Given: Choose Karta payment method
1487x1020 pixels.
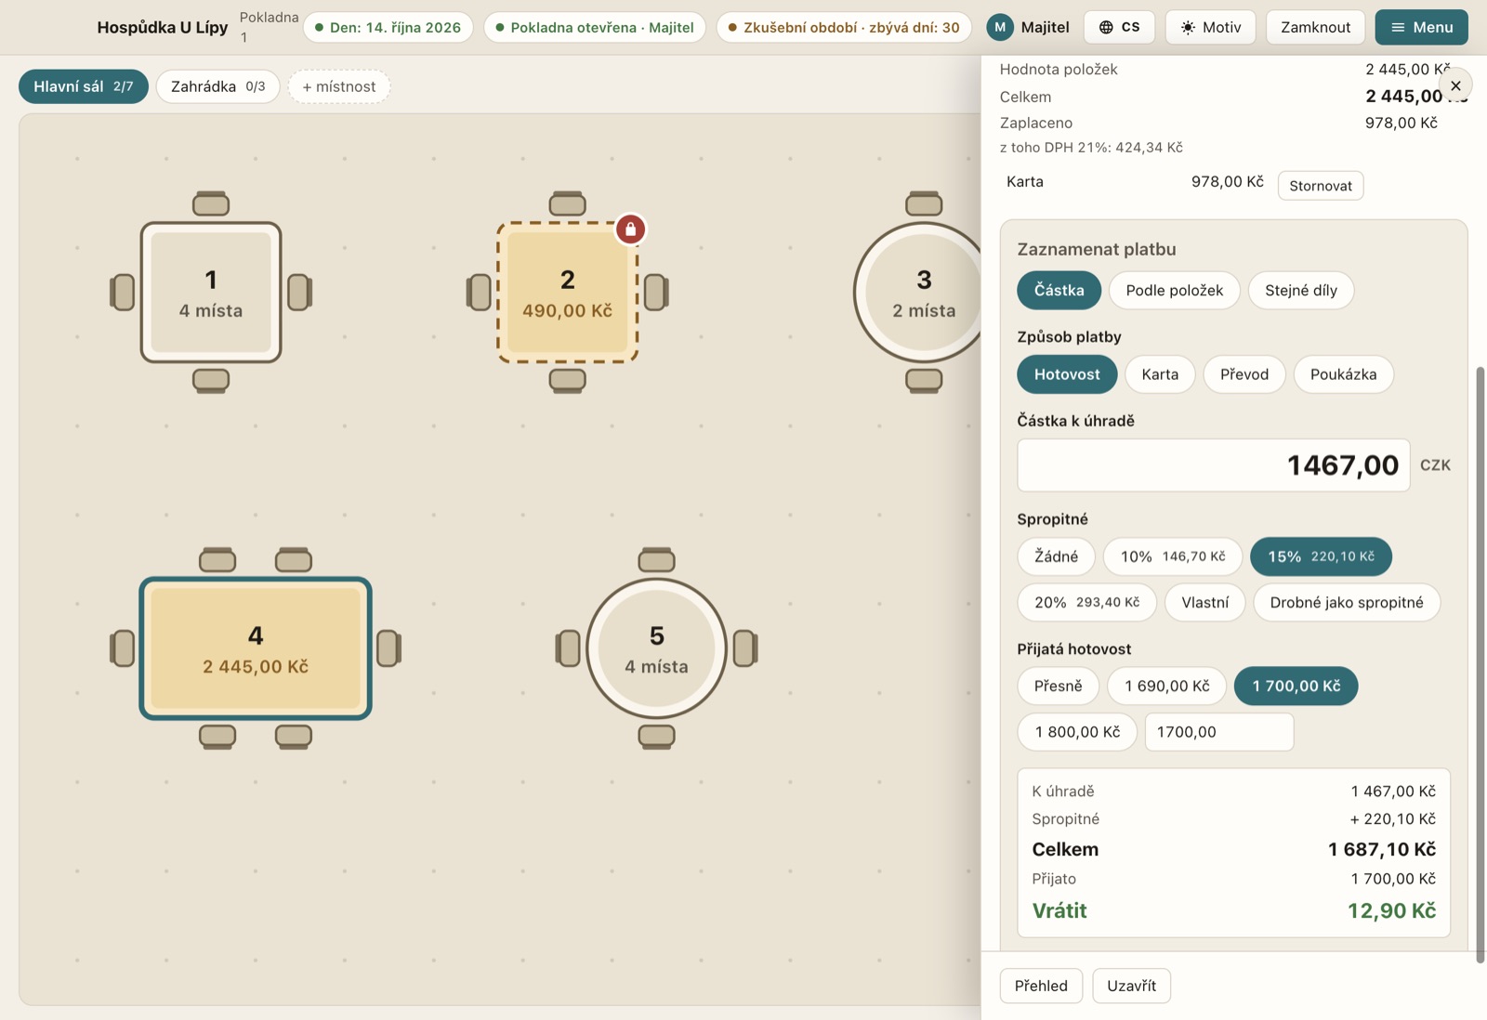Looking at the screenshot, I should (x=1160, y=374).
